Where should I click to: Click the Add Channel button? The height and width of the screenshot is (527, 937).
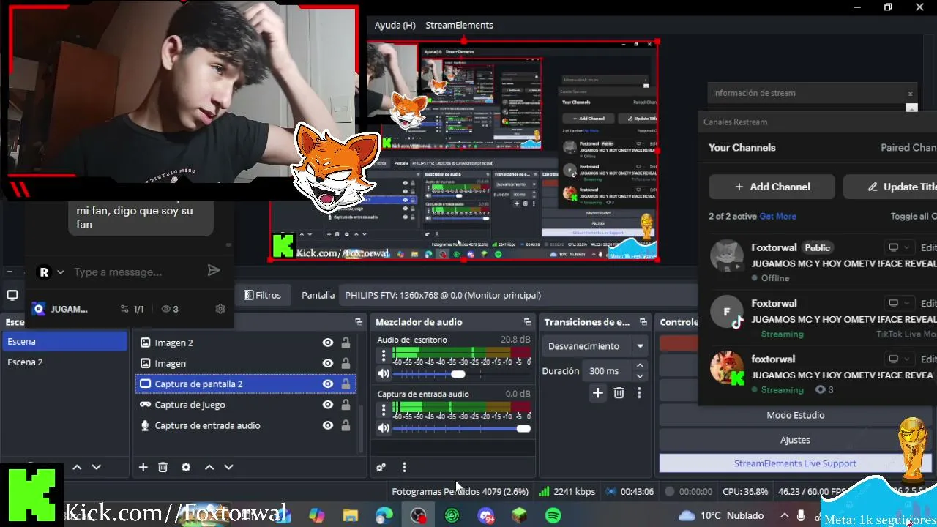[x=772, y=187]
